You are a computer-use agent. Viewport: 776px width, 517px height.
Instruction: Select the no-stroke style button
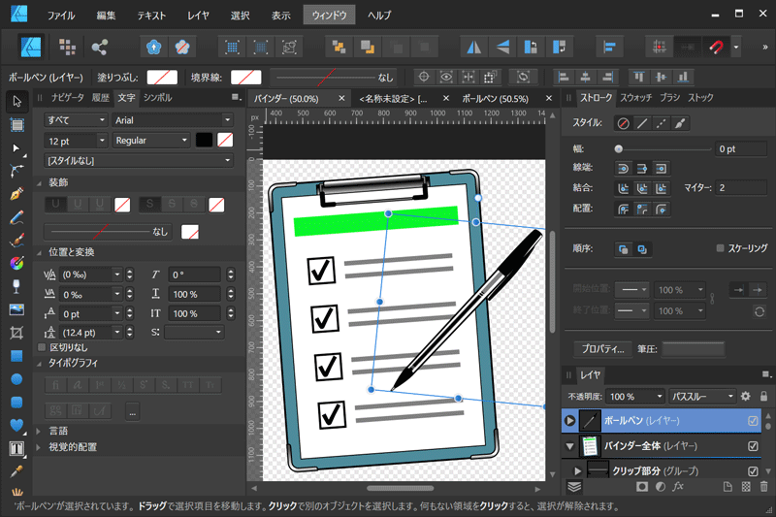click(x=623, y=123)
